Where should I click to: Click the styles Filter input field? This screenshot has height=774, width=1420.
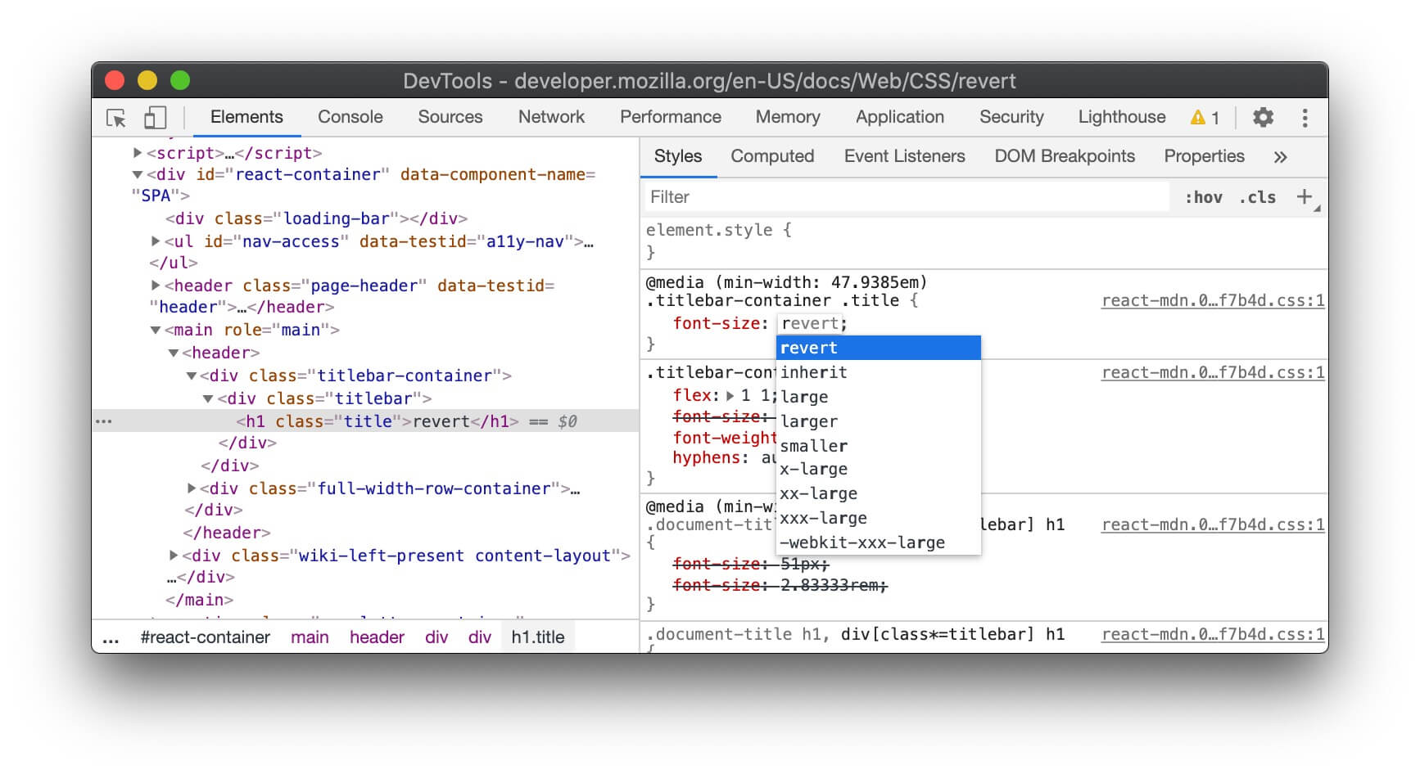tap(905, 197)
